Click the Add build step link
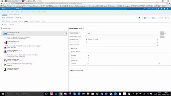 point(6,28)
